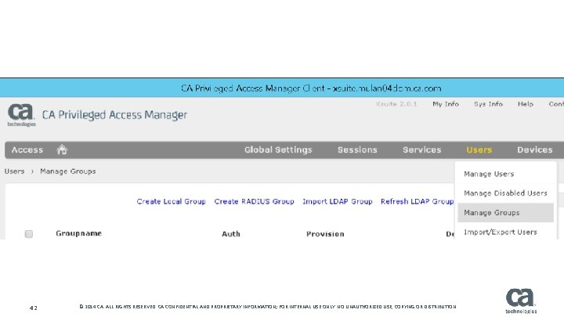
Task: Click the CA technologies logo in header
Action: click(x=21, y=115)
